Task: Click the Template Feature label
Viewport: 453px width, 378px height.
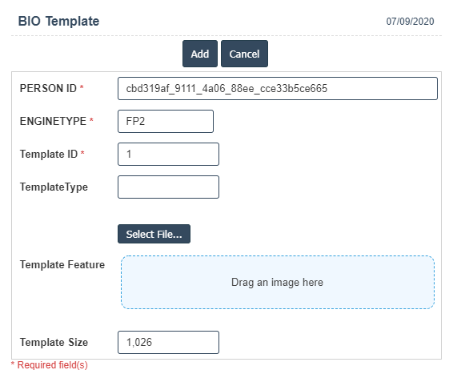Action: (x=62, y=265)
